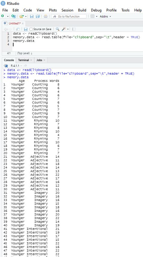Open the Code menu
143x257 pixels.
[x=28, y=10]
